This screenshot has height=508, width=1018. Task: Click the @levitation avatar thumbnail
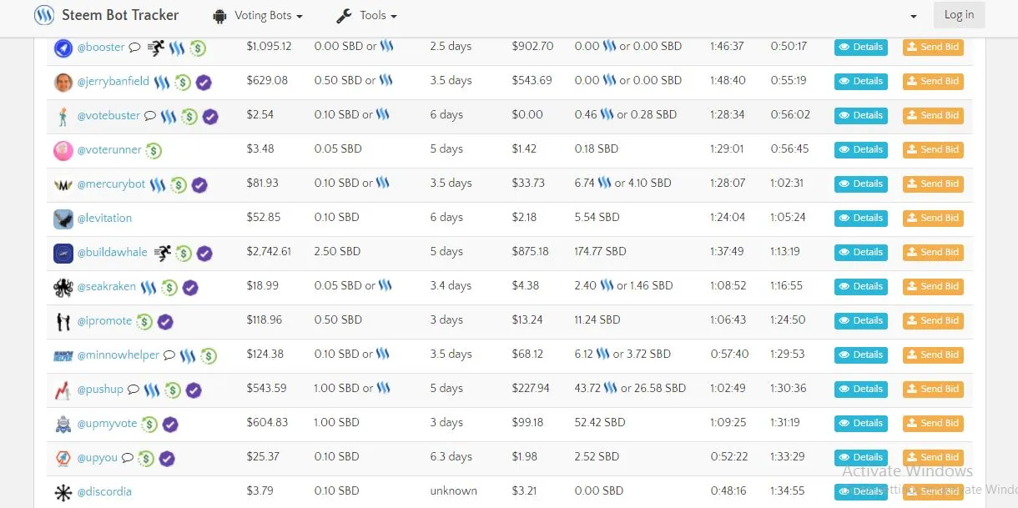tap(63, 219)
